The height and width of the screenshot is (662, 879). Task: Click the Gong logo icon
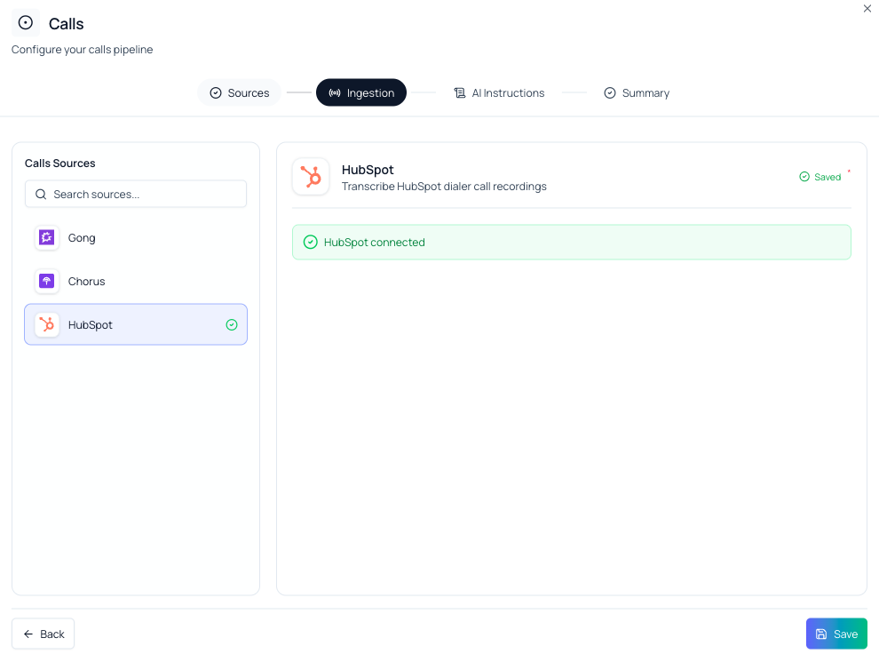click(46, 238)
